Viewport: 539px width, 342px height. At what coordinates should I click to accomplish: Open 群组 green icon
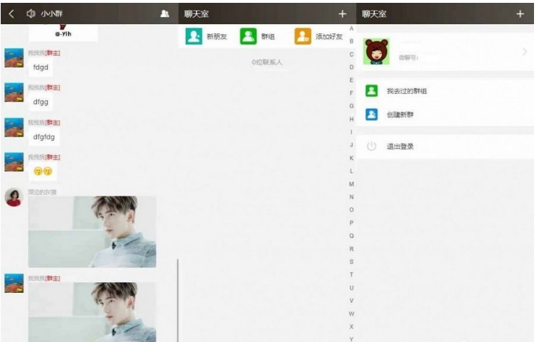tap(248, 36)
